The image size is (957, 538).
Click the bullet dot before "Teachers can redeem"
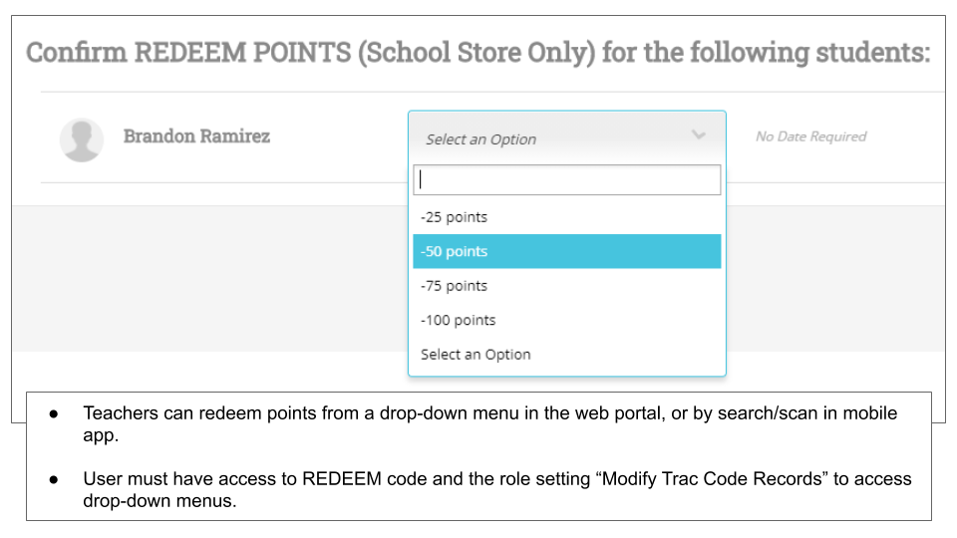pyautogui.click(x=55, y=413)
